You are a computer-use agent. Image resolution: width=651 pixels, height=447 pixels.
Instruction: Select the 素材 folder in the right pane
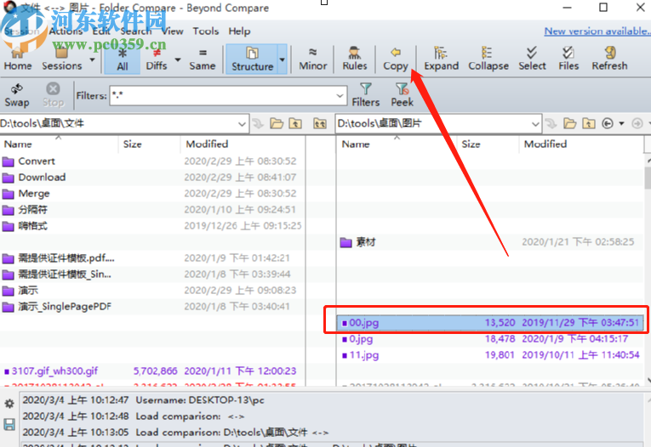click(x=490, y=242)
